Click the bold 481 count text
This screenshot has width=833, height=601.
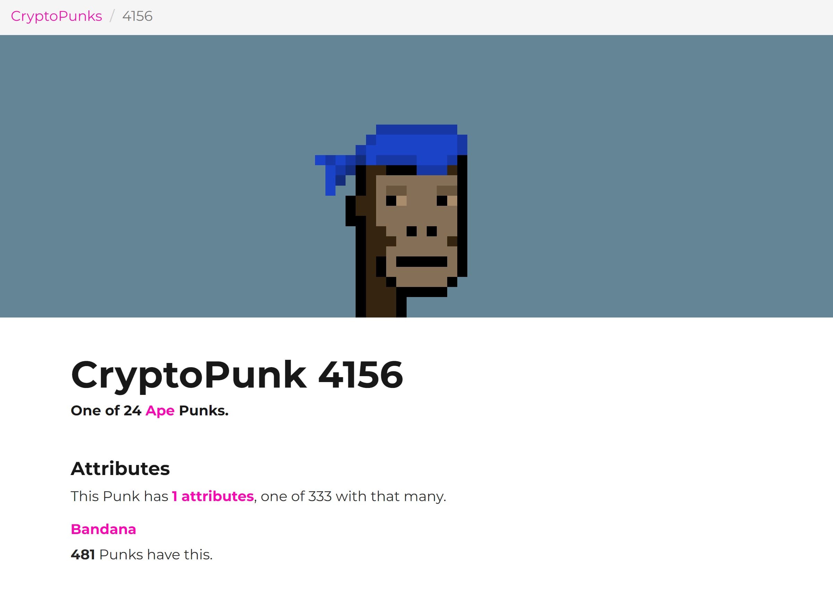(83, 555)
